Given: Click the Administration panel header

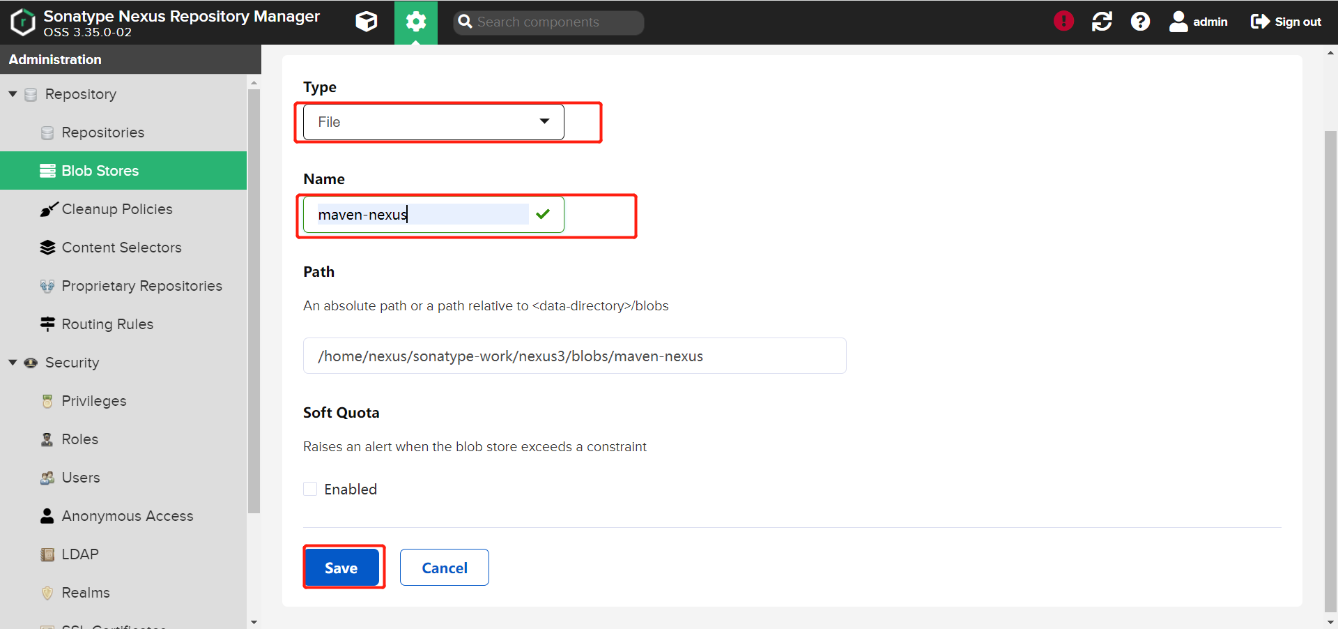Looking at the screenshot, I should click(x=130, y=59).
